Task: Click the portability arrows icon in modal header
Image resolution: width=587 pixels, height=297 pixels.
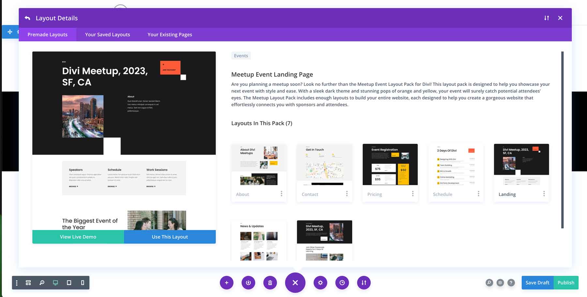Action: click(547, 18)
